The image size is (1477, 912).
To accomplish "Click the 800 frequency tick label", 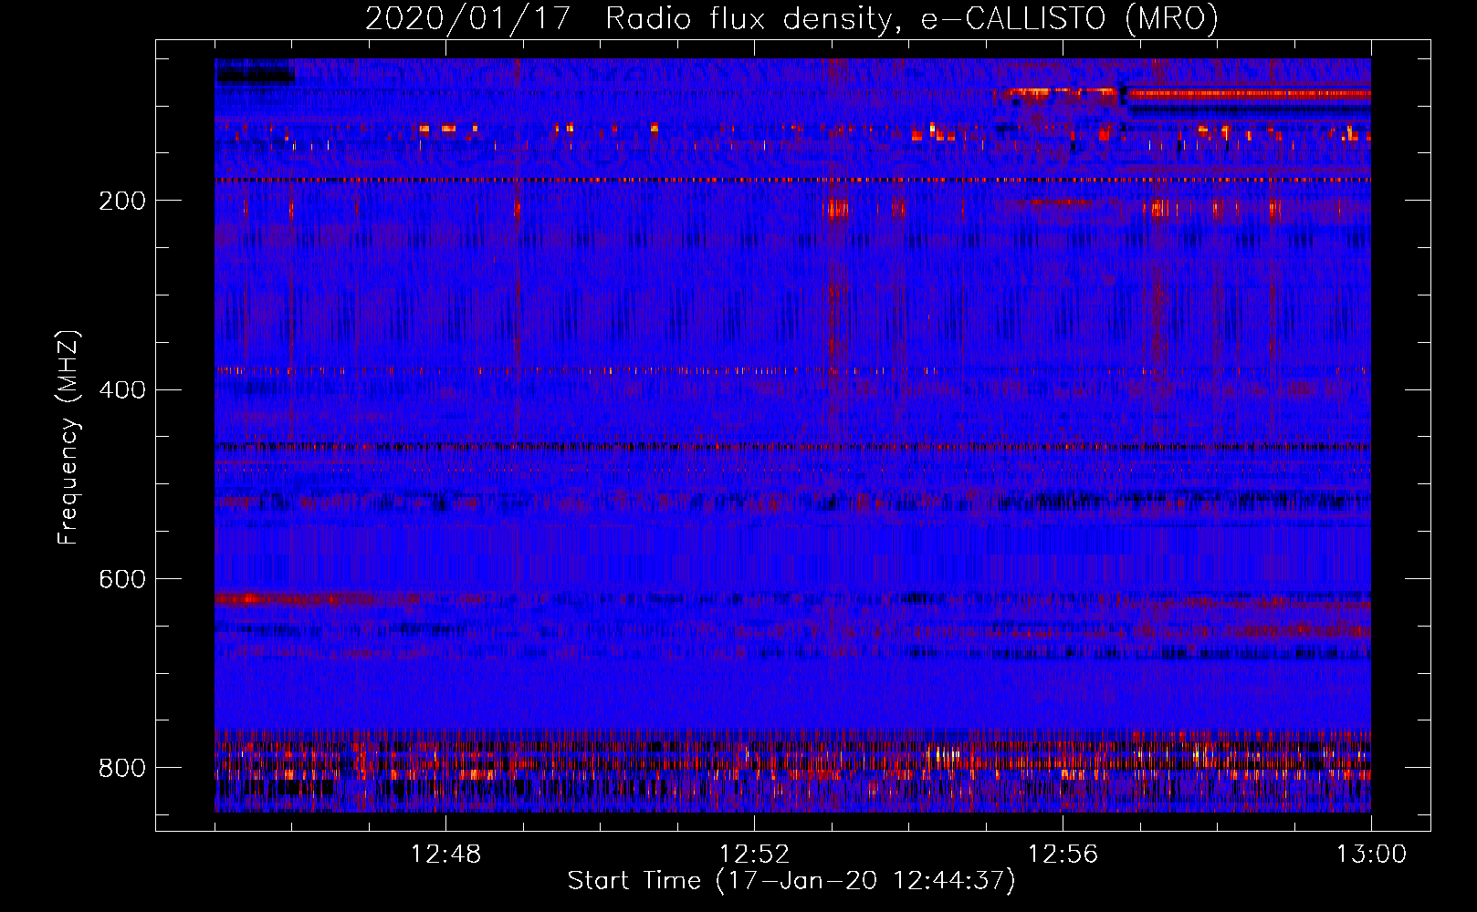I will point(121,768).
